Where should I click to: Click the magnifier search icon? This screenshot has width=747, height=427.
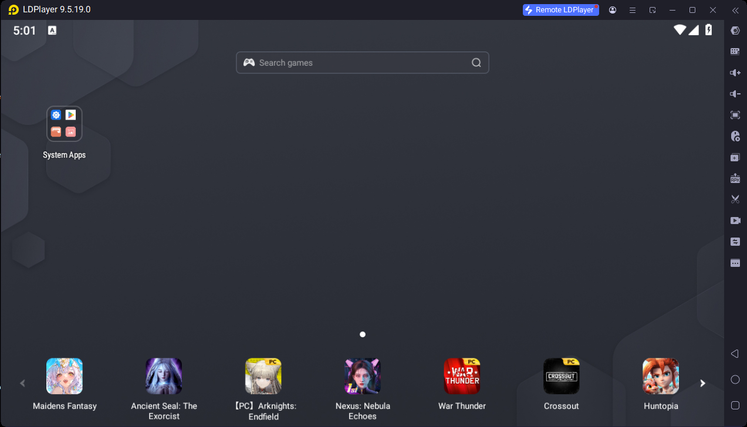point(476,63)
